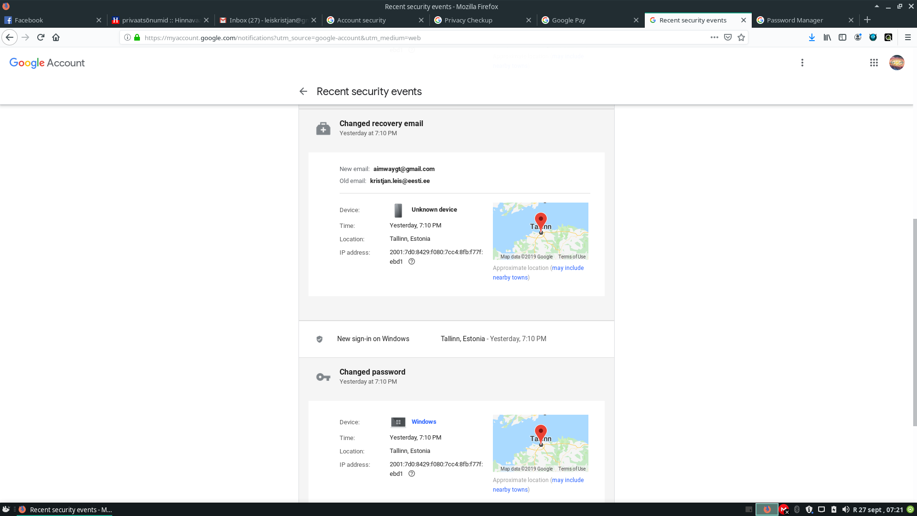Screen dimensions: 917x516
Task: Open 'may include nearby towns' link in recovery email card
Action: point(538,273)
